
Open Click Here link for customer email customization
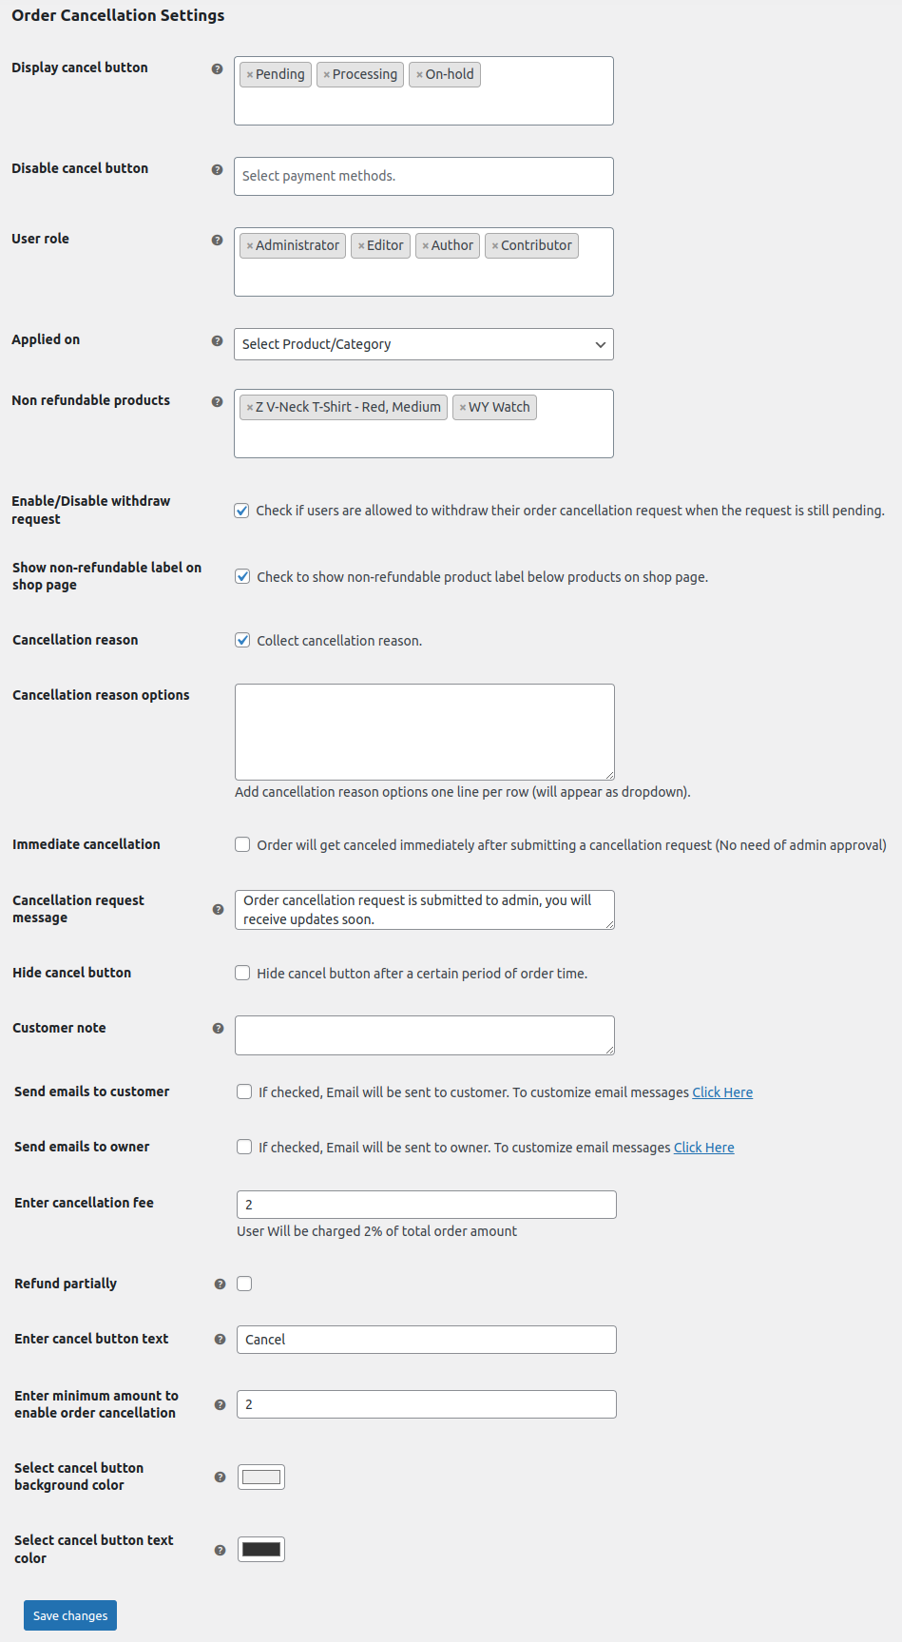pos(721,1091)
